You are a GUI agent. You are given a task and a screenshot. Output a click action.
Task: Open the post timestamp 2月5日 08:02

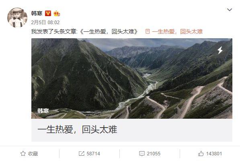coord(45,23)
